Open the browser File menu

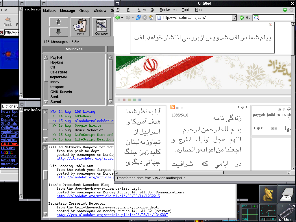119,10
